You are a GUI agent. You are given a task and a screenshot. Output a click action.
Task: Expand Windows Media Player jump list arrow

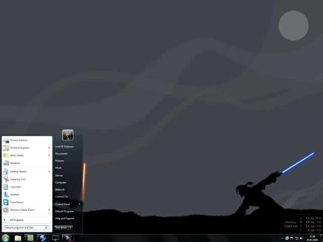pyautogui.click(x=49, y=210)
